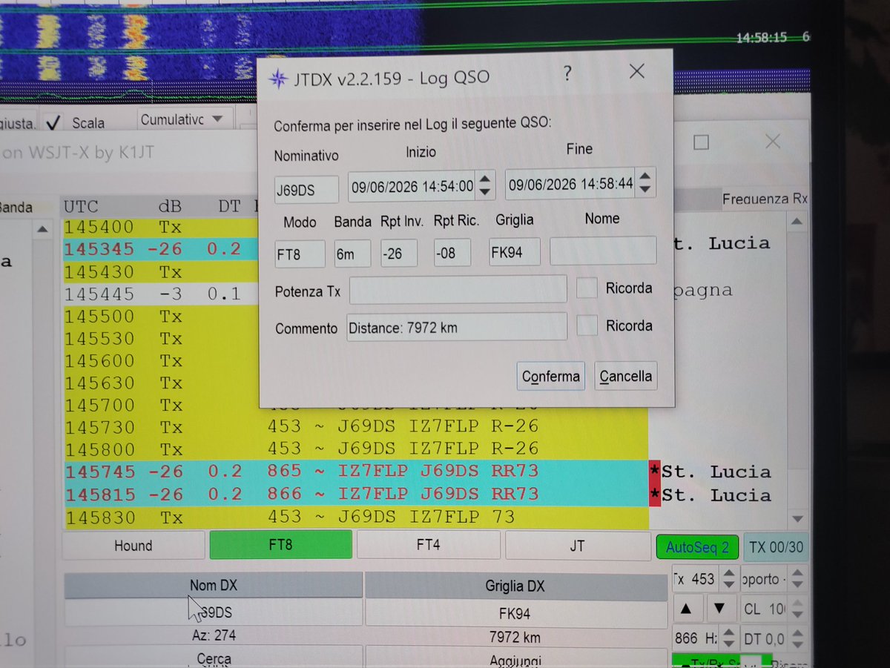Click the 866 Hz Rx frequency spinbox
This screenshot has height=668, width=890.
pos(705,638)
